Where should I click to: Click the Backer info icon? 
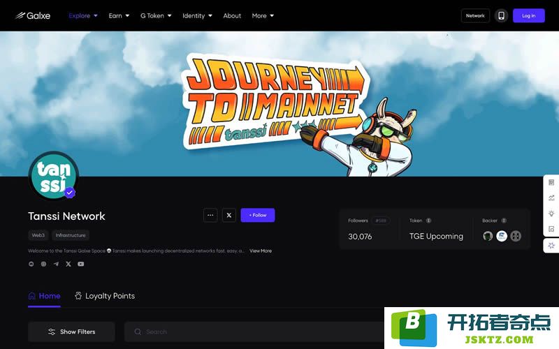(504, 221)
